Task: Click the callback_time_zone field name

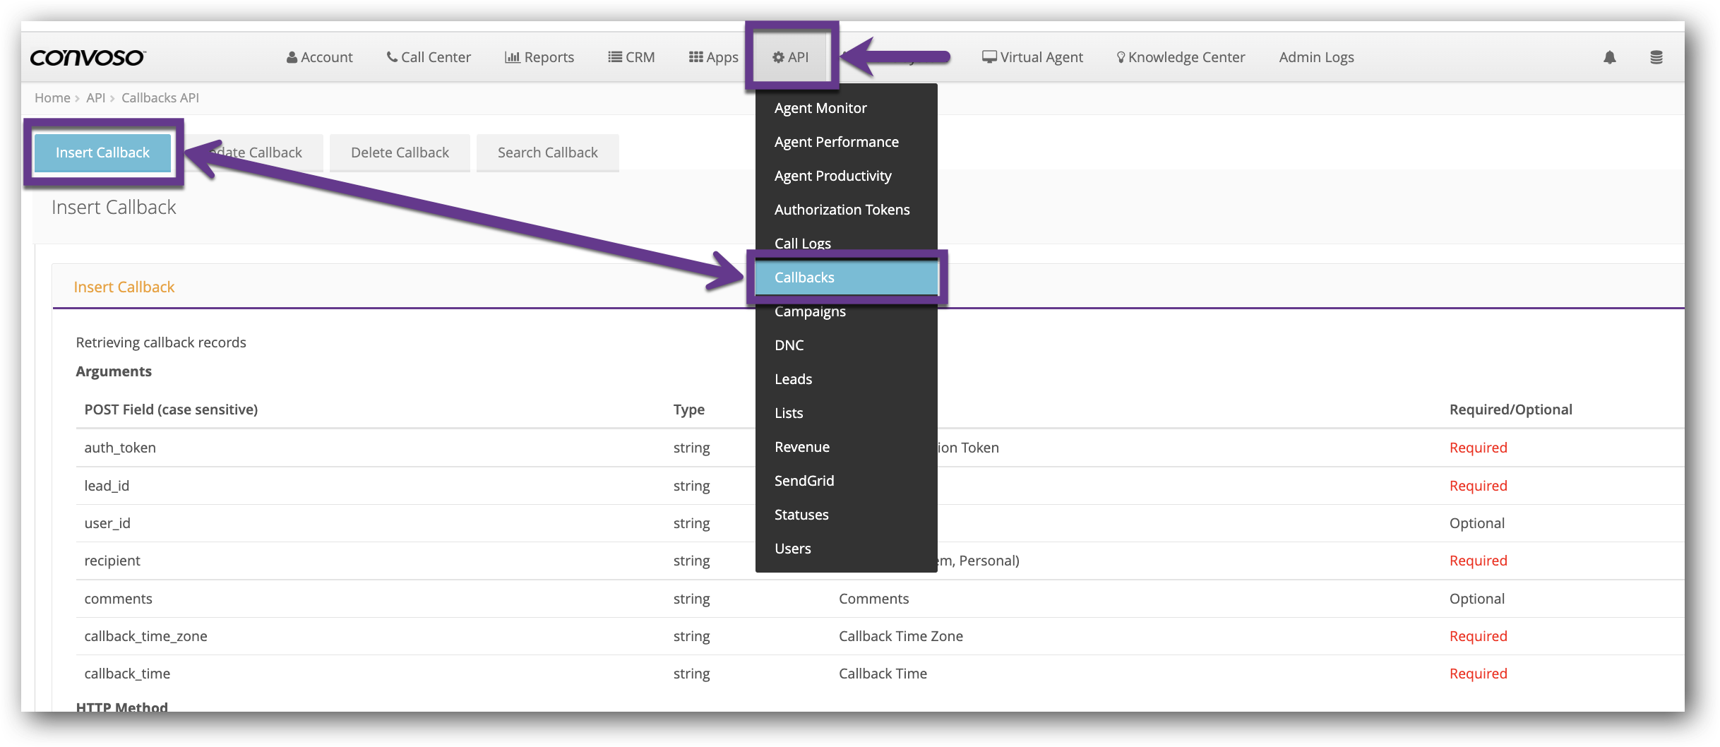Action: tap(145, 636)
